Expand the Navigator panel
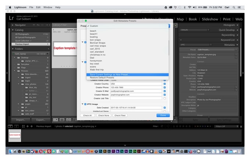Screen dimensions: 250x160 click(13, 25)
